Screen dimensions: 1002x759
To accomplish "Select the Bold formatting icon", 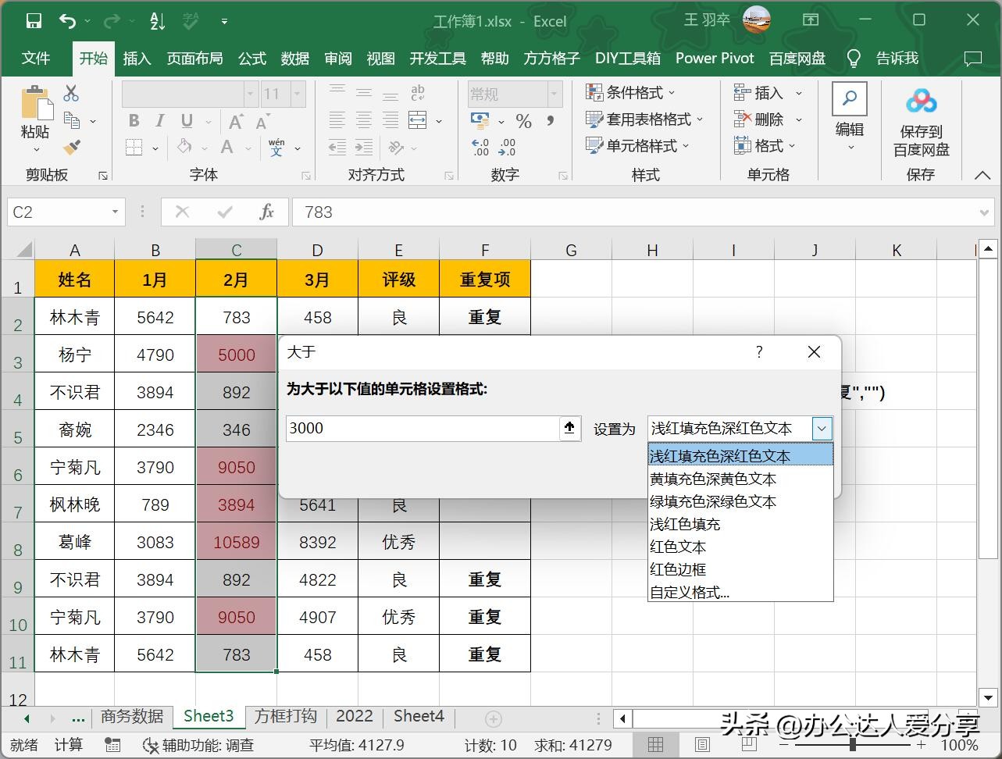I will coord(133,121).
